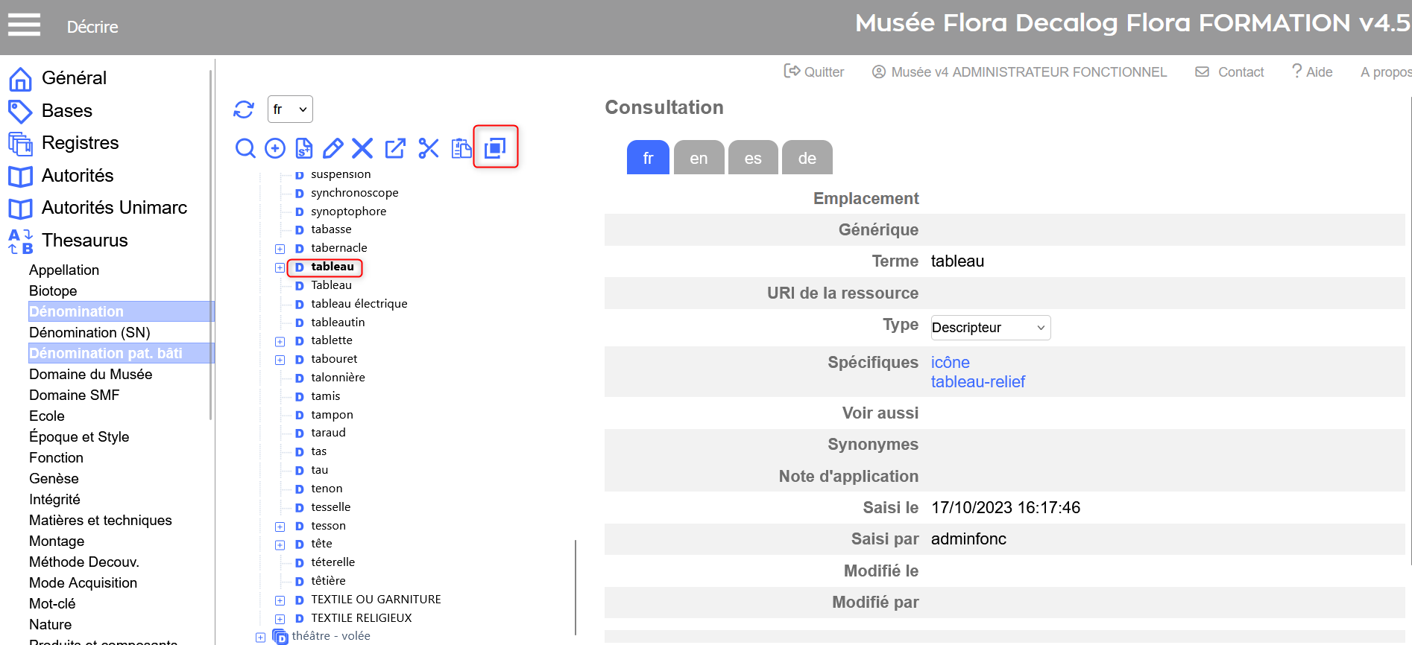Screen dimensions: 1412x645
Task: Click the refresh thesaurus tree icon
Action: coord(244,109)
